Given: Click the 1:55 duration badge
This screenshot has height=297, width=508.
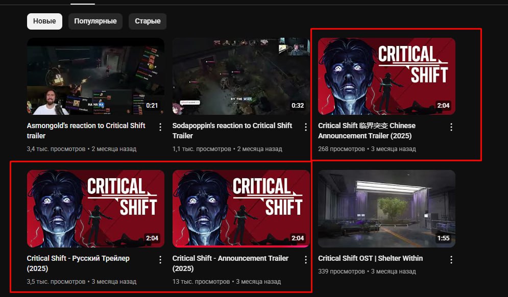Looking at the screenshot, I should click(443, 238).
